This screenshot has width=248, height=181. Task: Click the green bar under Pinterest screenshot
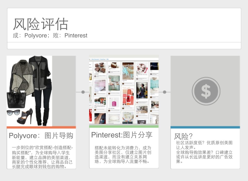(x=124, y=126)
